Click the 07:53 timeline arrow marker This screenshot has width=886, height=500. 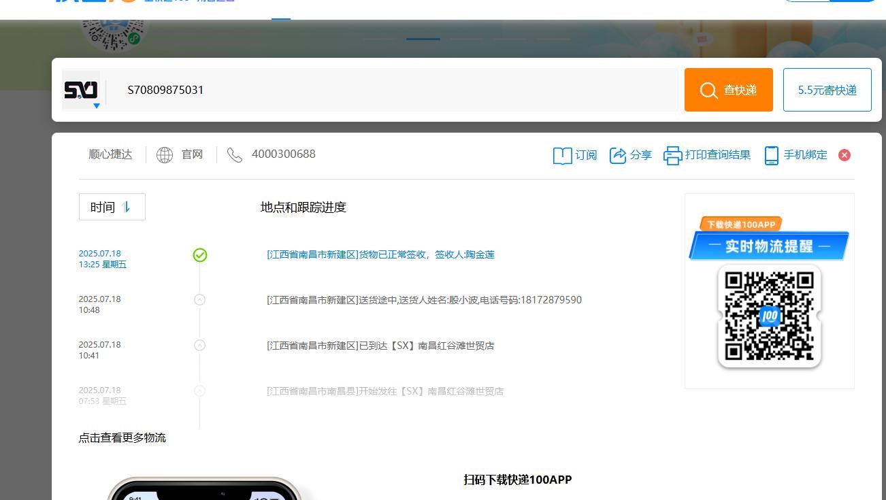click(199, 390)
